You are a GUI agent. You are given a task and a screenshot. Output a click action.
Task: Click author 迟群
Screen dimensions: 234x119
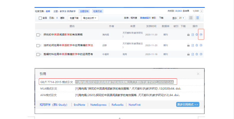[105, 45]
